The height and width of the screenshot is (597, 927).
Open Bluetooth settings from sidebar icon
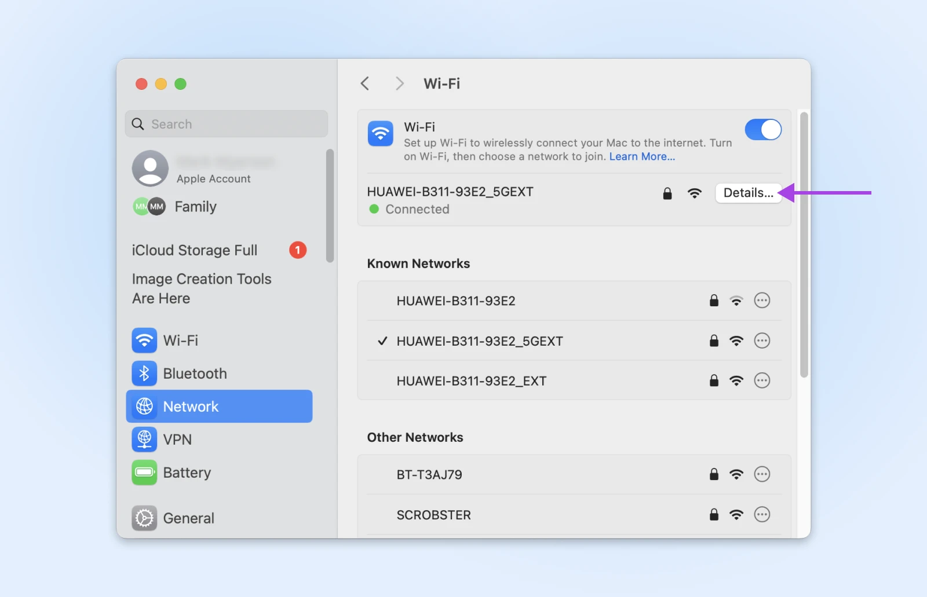point(144,373)
